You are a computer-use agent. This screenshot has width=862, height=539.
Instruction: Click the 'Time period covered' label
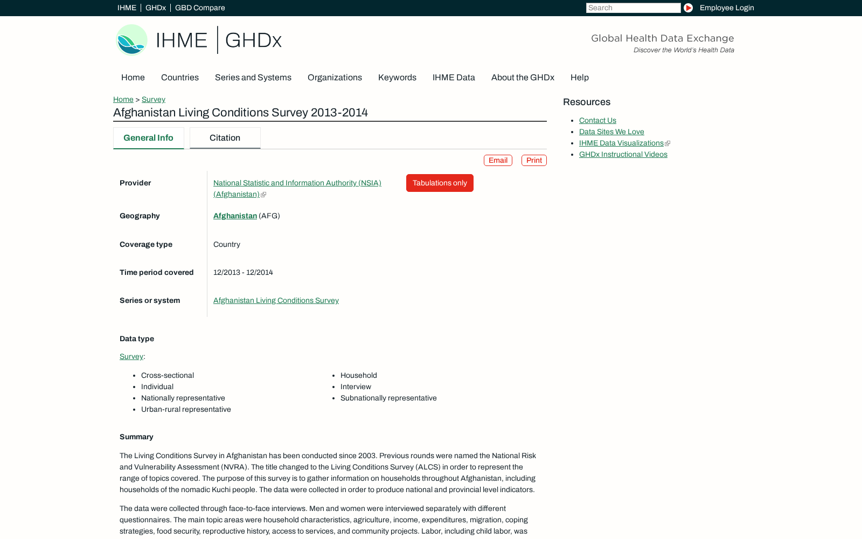point(156,272)
